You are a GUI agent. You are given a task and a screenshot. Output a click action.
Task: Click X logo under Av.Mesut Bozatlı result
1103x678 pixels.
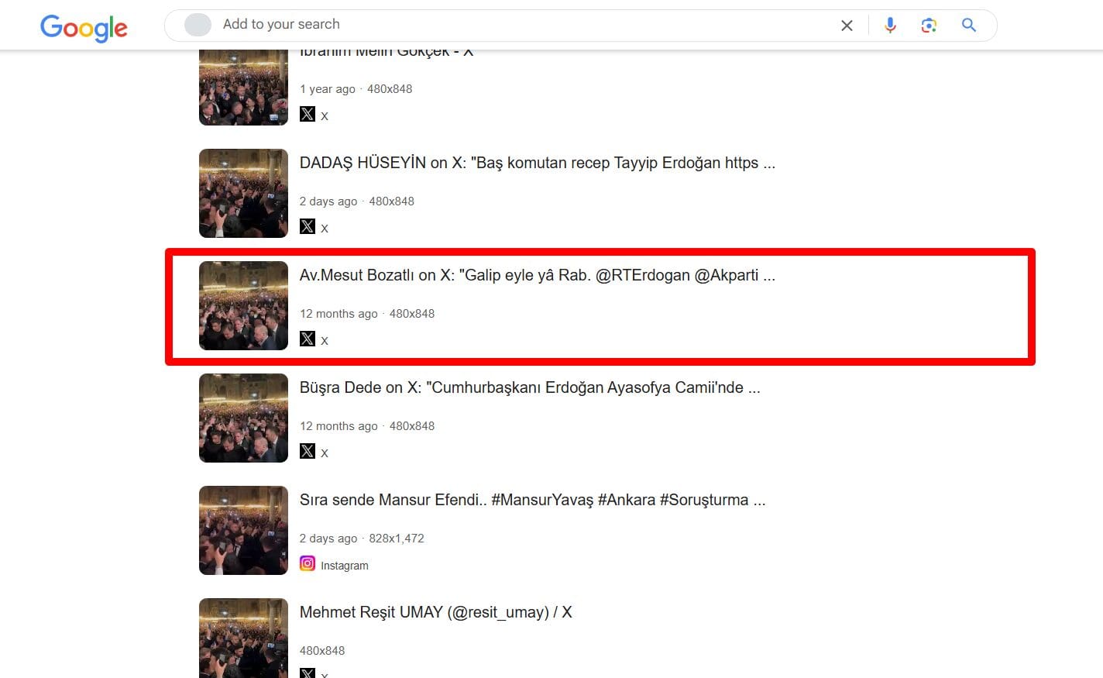pyautogui.click(x=308, y=339)
